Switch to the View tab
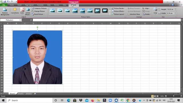 tap(64, 5)
